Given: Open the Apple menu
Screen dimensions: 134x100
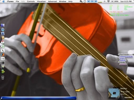Looking at the screenshot, I should point(4,1).
